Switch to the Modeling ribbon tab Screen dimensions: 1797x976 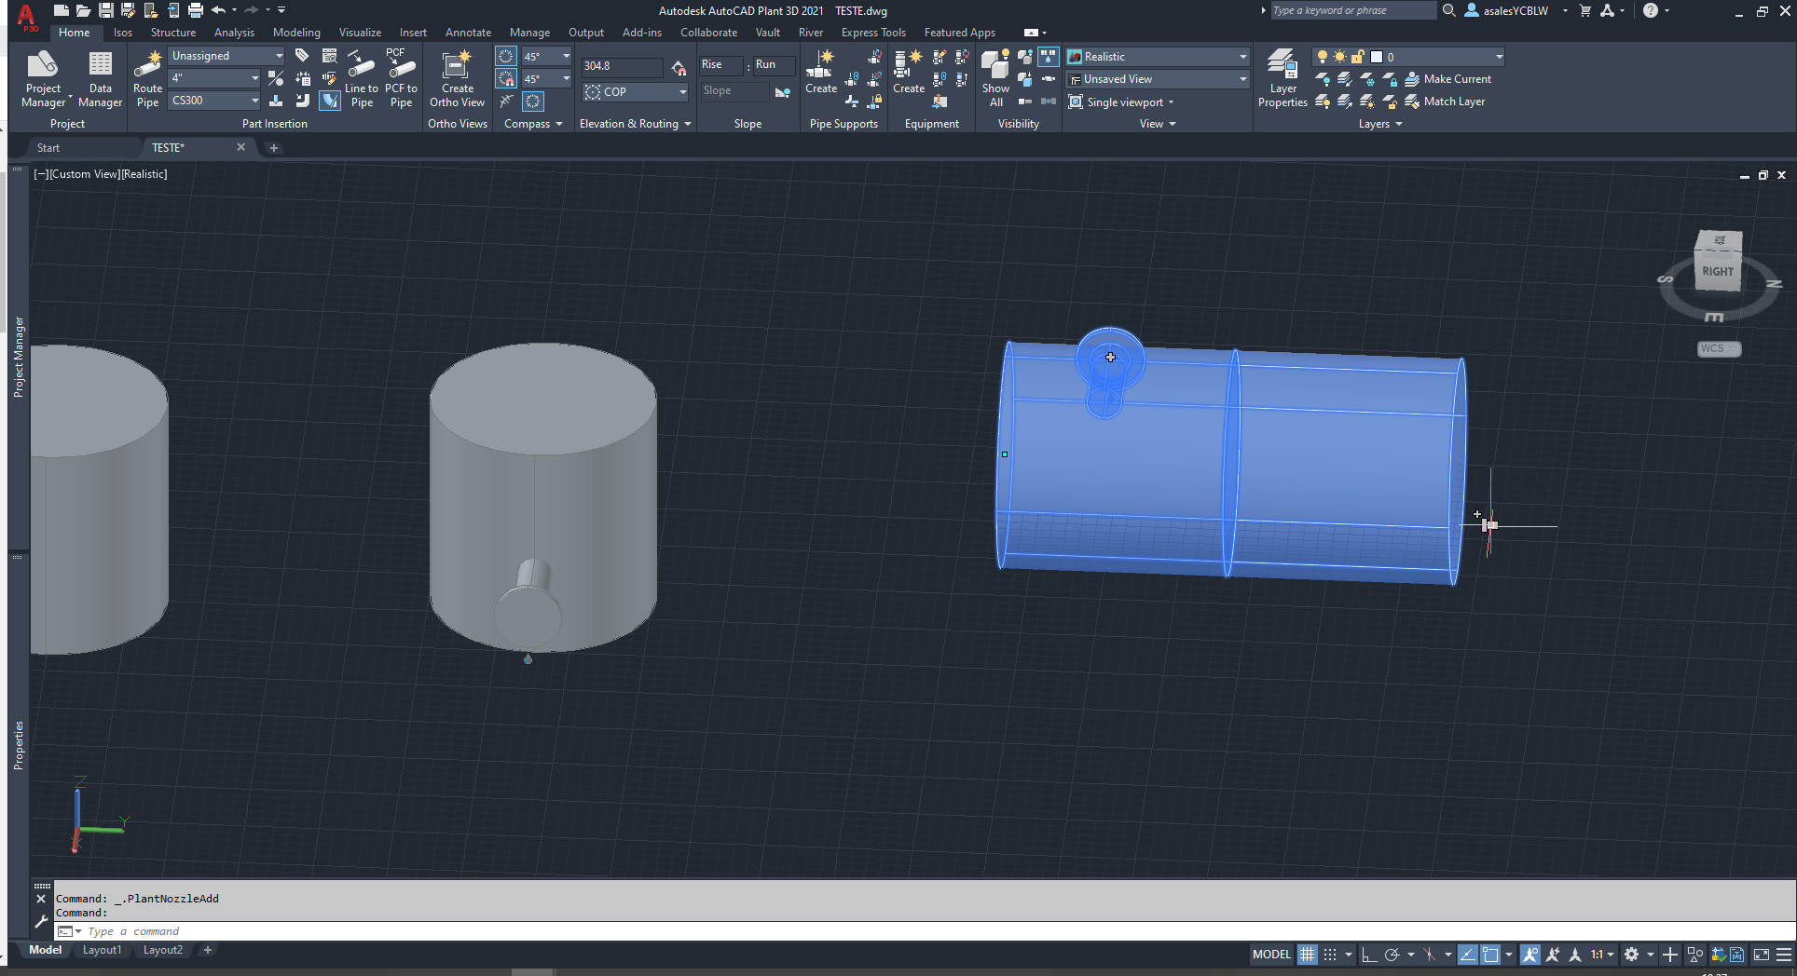point(296,33)
